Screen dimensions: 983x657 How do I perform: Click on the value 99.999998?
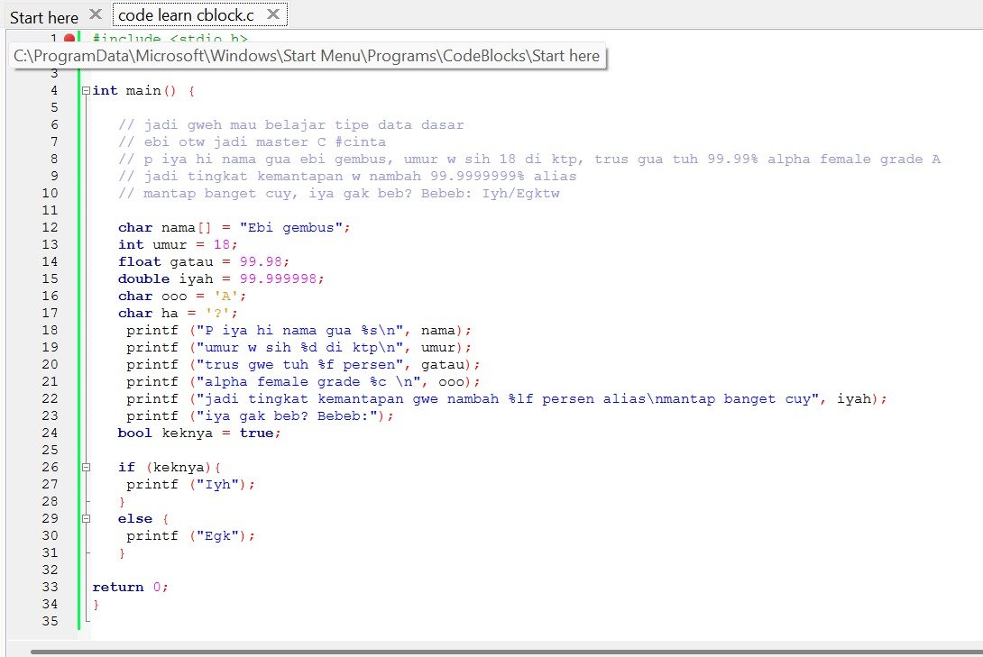[x=278, y=278]
